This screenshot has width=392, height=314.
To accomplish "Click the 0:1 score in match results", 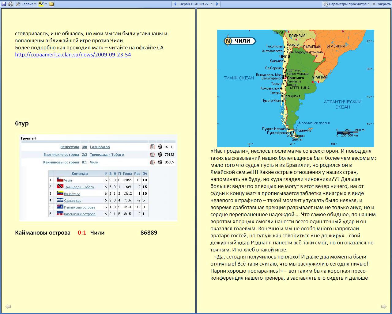I will point(85,162).
